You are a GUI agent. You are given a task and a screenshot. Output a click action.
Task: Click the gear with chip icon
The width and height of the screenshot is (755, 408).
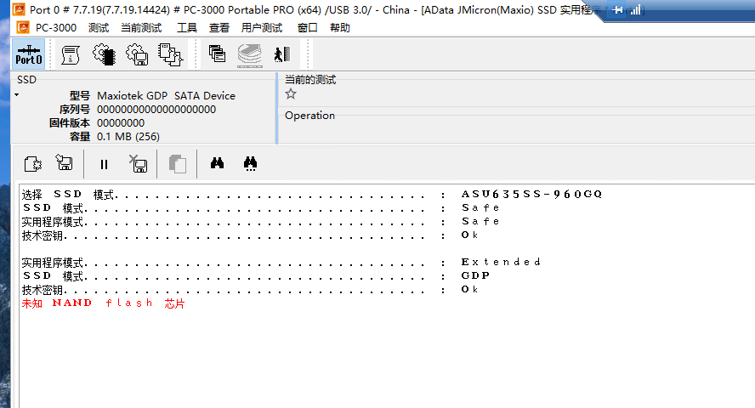tap(105, 55)
